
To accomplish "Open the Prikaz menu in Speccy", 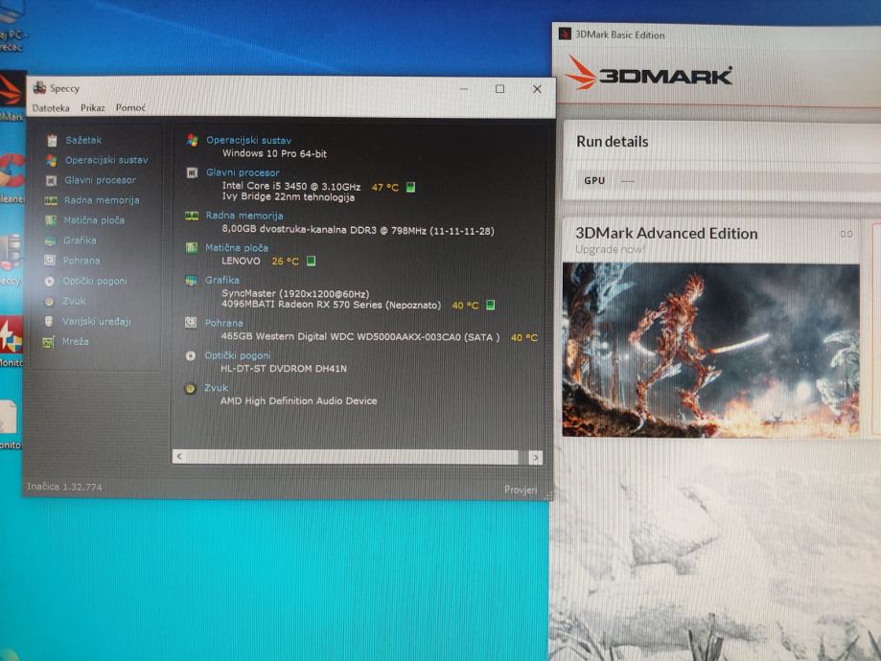I will click(92, 108).
